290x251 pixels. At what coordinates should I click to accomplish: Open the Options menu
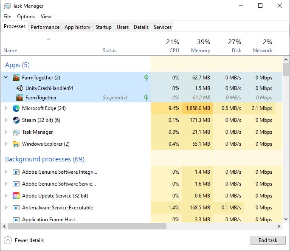[x=26, y=17]
